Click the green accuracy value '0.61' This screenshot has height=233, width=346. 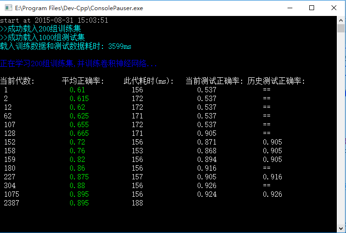point(77,90)
